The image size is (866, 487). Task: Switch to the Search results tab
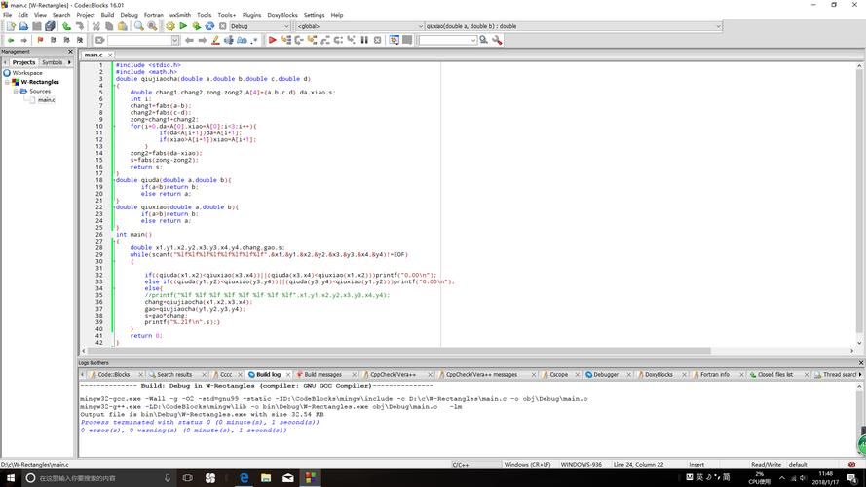pyautogui.click(x=174, y=374)
